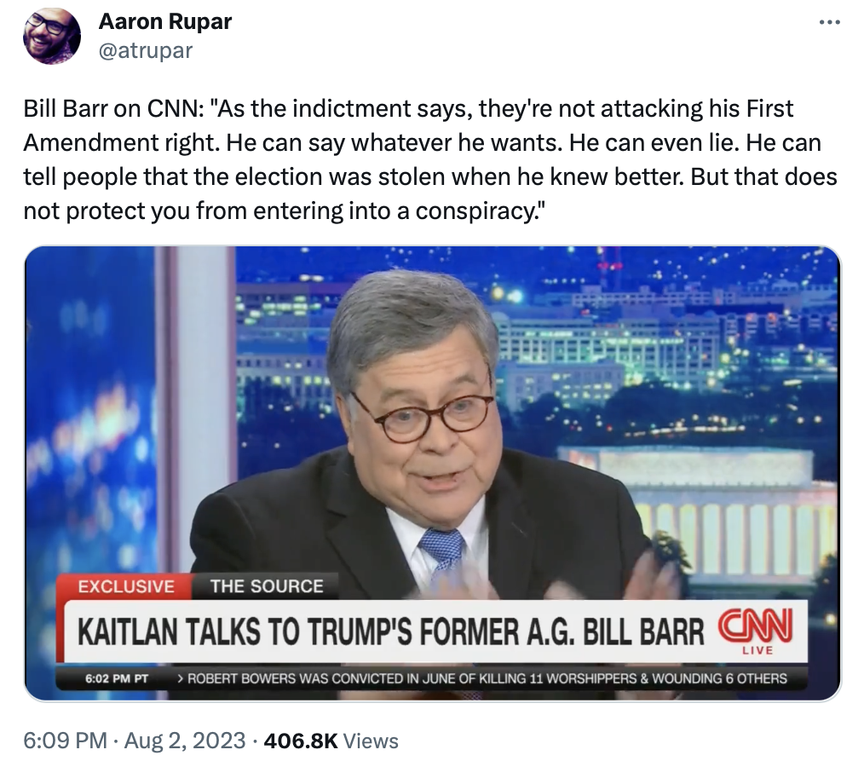
Task: Click the tweet's quoted text body
Action: tap(430, 159)
